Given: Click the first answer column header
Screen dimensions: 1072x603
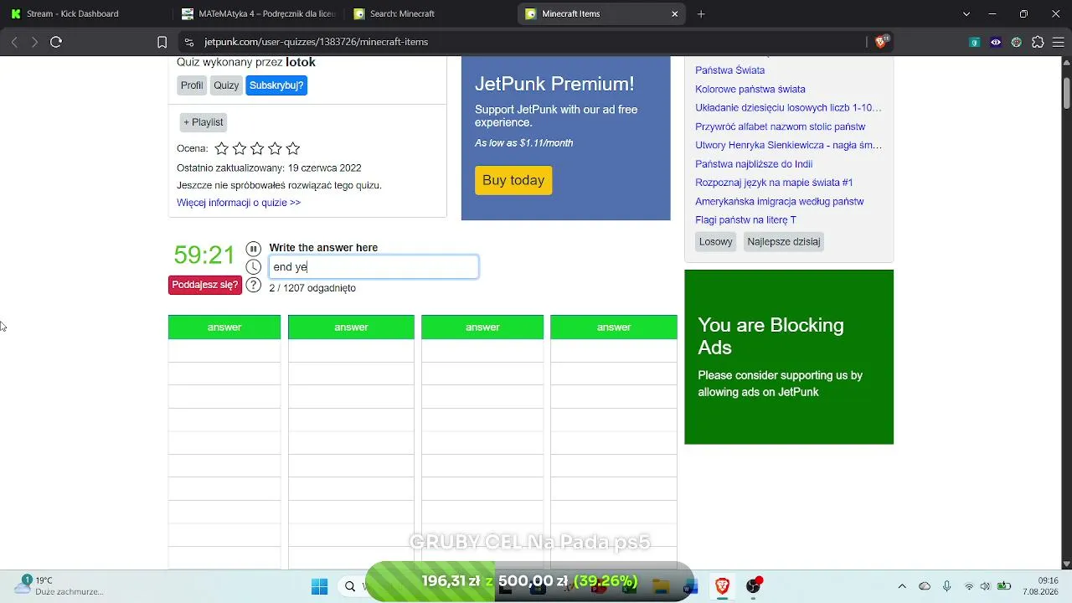Looking at the screenshot, I should pos(224,327).
